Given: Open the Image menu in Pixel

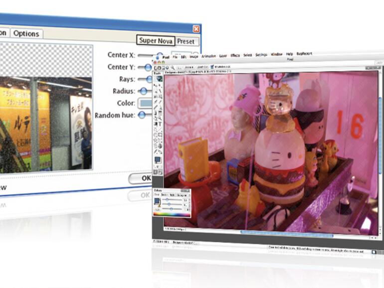Looking at the screenshot, I should tap(193, 56).
